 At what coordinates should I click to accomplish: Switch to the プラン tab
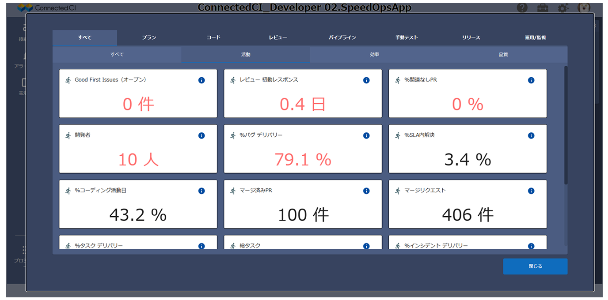tap(149, 38)
